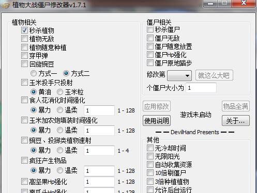257x193 pixels.
Task: Click the 玉米加农炮填装时间强化 value field
Action: [99, 131]
